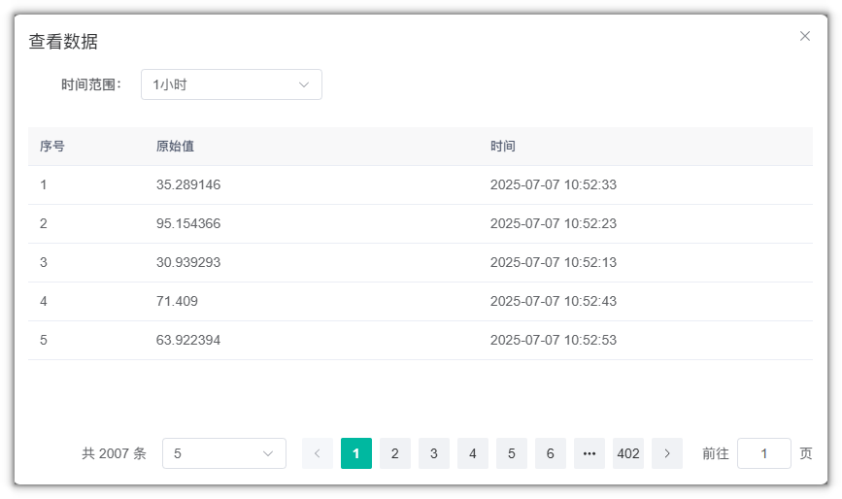Select the value 63.922394

click(x=188, y=340)
